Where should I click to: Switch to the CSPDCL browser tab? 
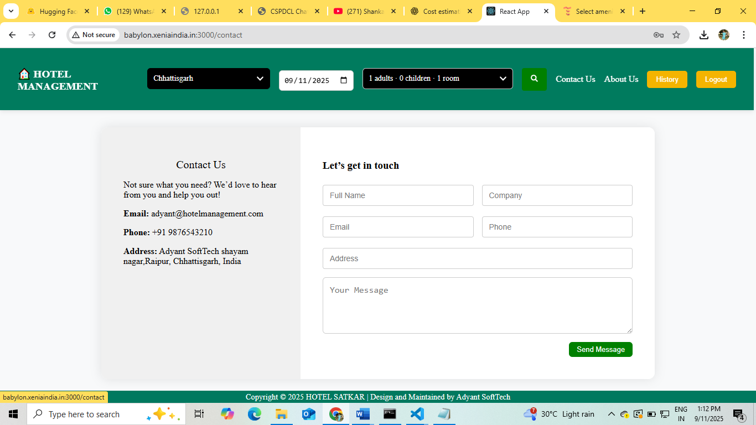coord(288,11)
